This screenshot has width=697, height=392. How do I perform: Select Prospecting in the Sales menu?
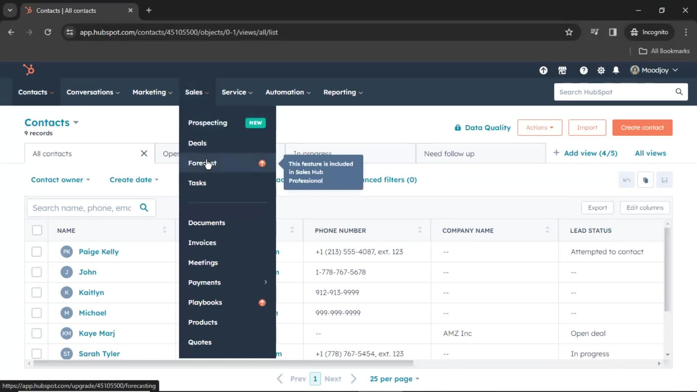[x=208, y=123]
